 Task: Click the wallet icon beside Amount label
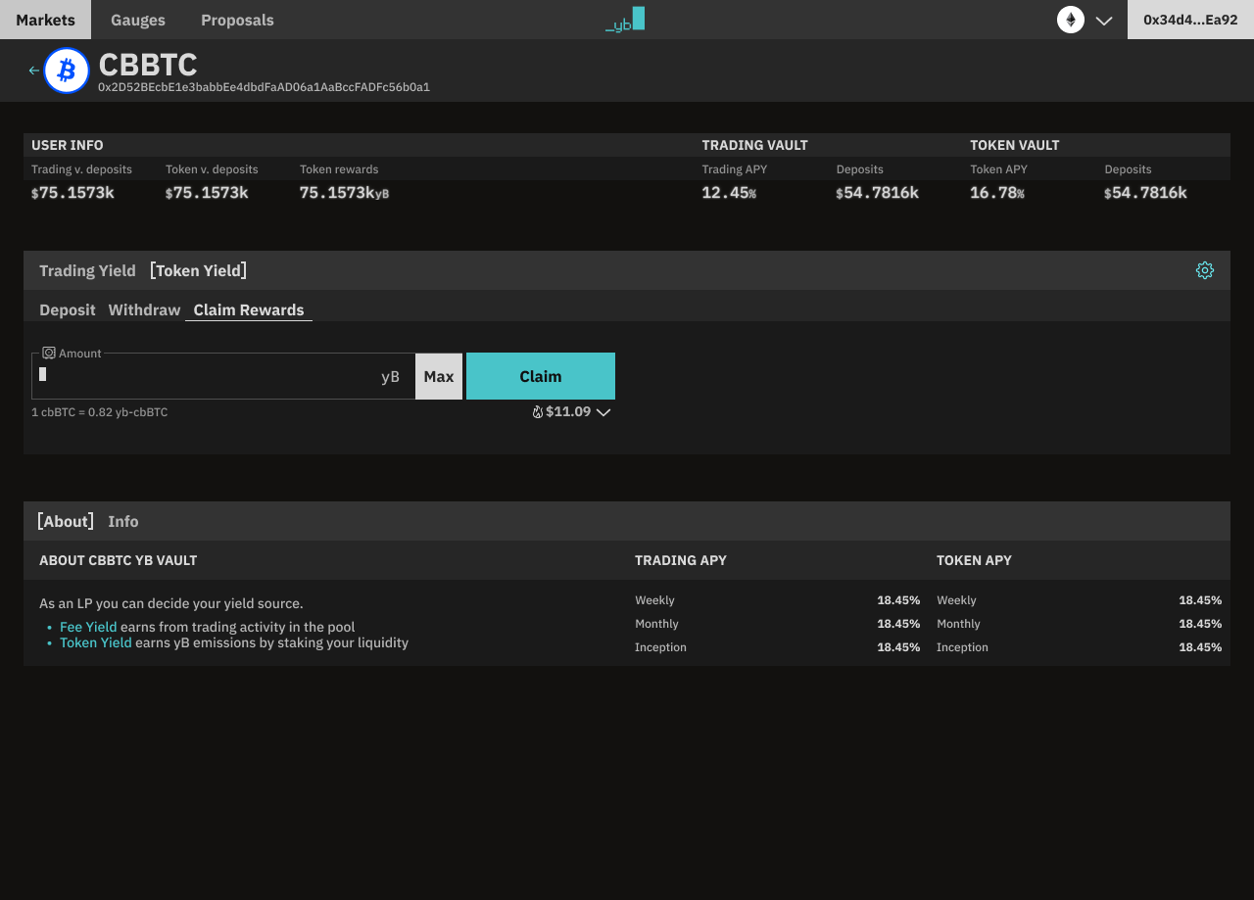point(49,353)
